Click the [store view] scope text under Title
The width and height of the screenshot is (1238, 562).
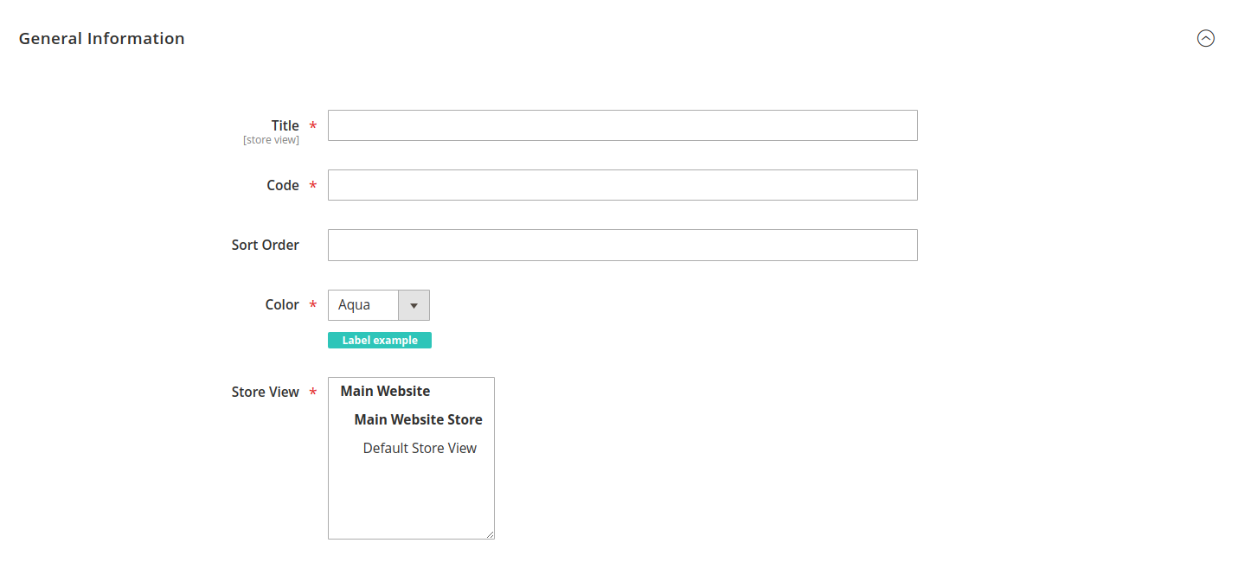[271, 140]
